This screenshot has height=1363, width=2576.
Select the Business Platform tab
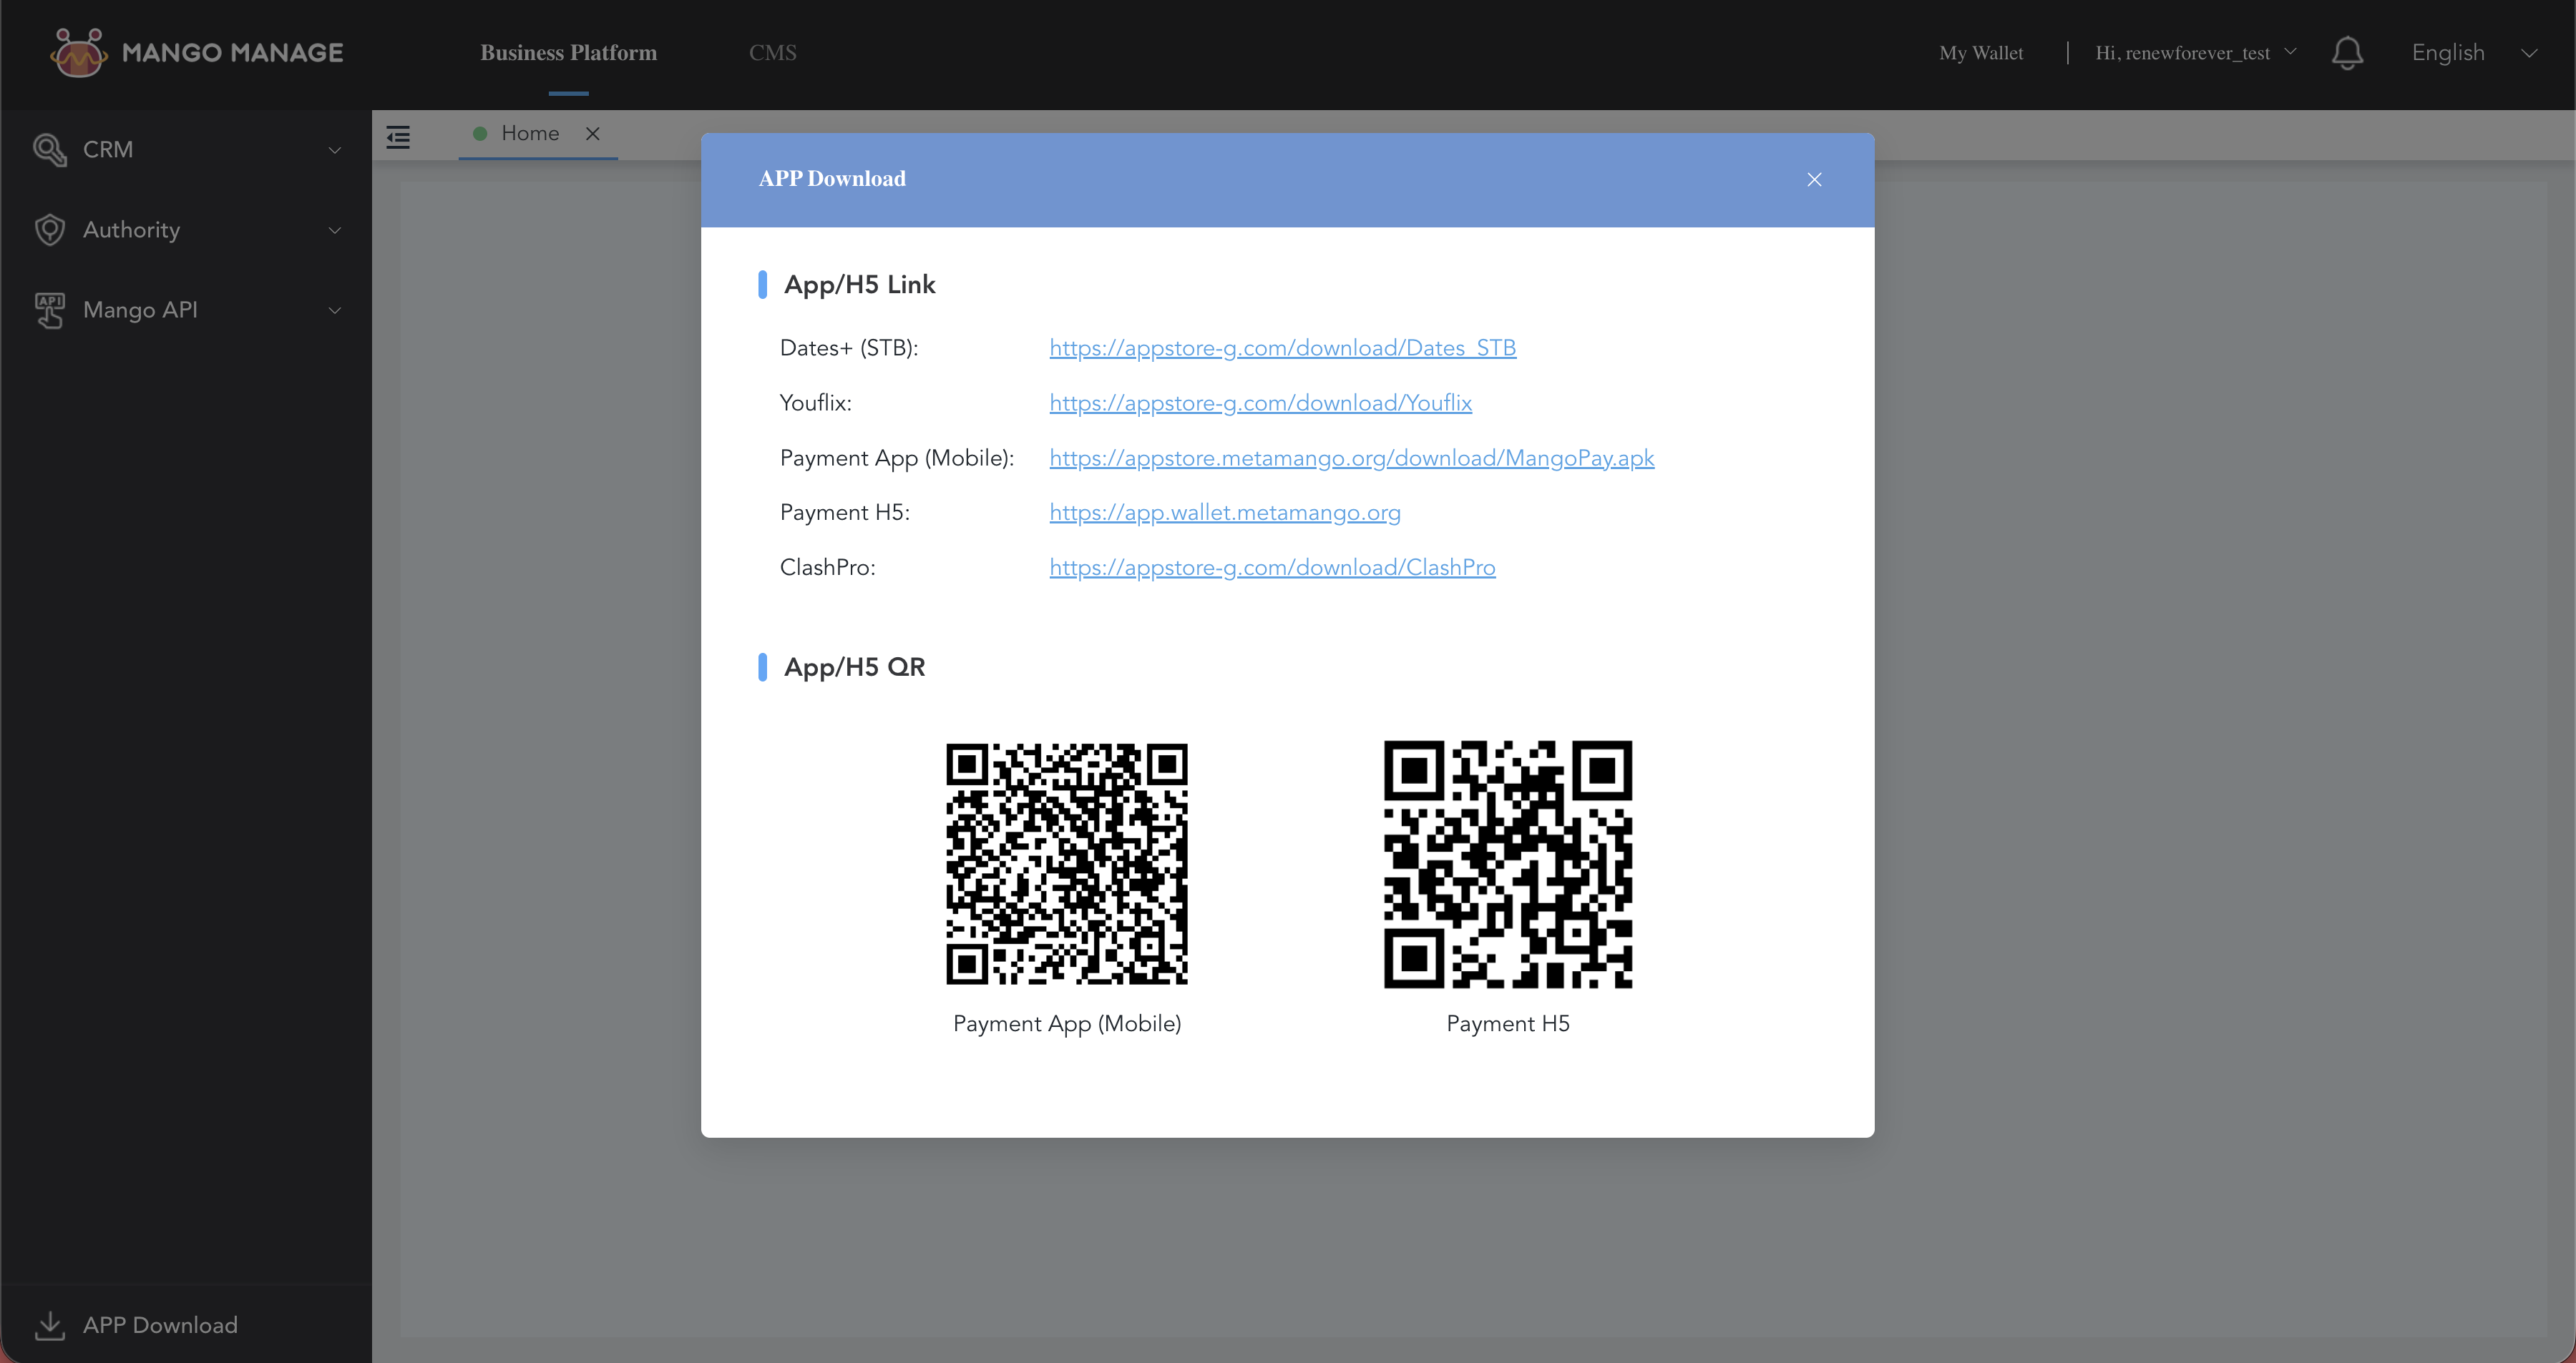pyautogui.click(x=568, y=52)
